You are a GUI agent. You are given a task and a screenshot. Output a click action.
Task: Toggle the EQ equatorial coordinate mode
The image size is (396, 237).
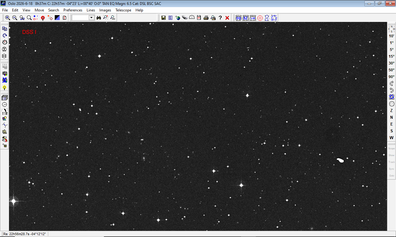[239, 18]
